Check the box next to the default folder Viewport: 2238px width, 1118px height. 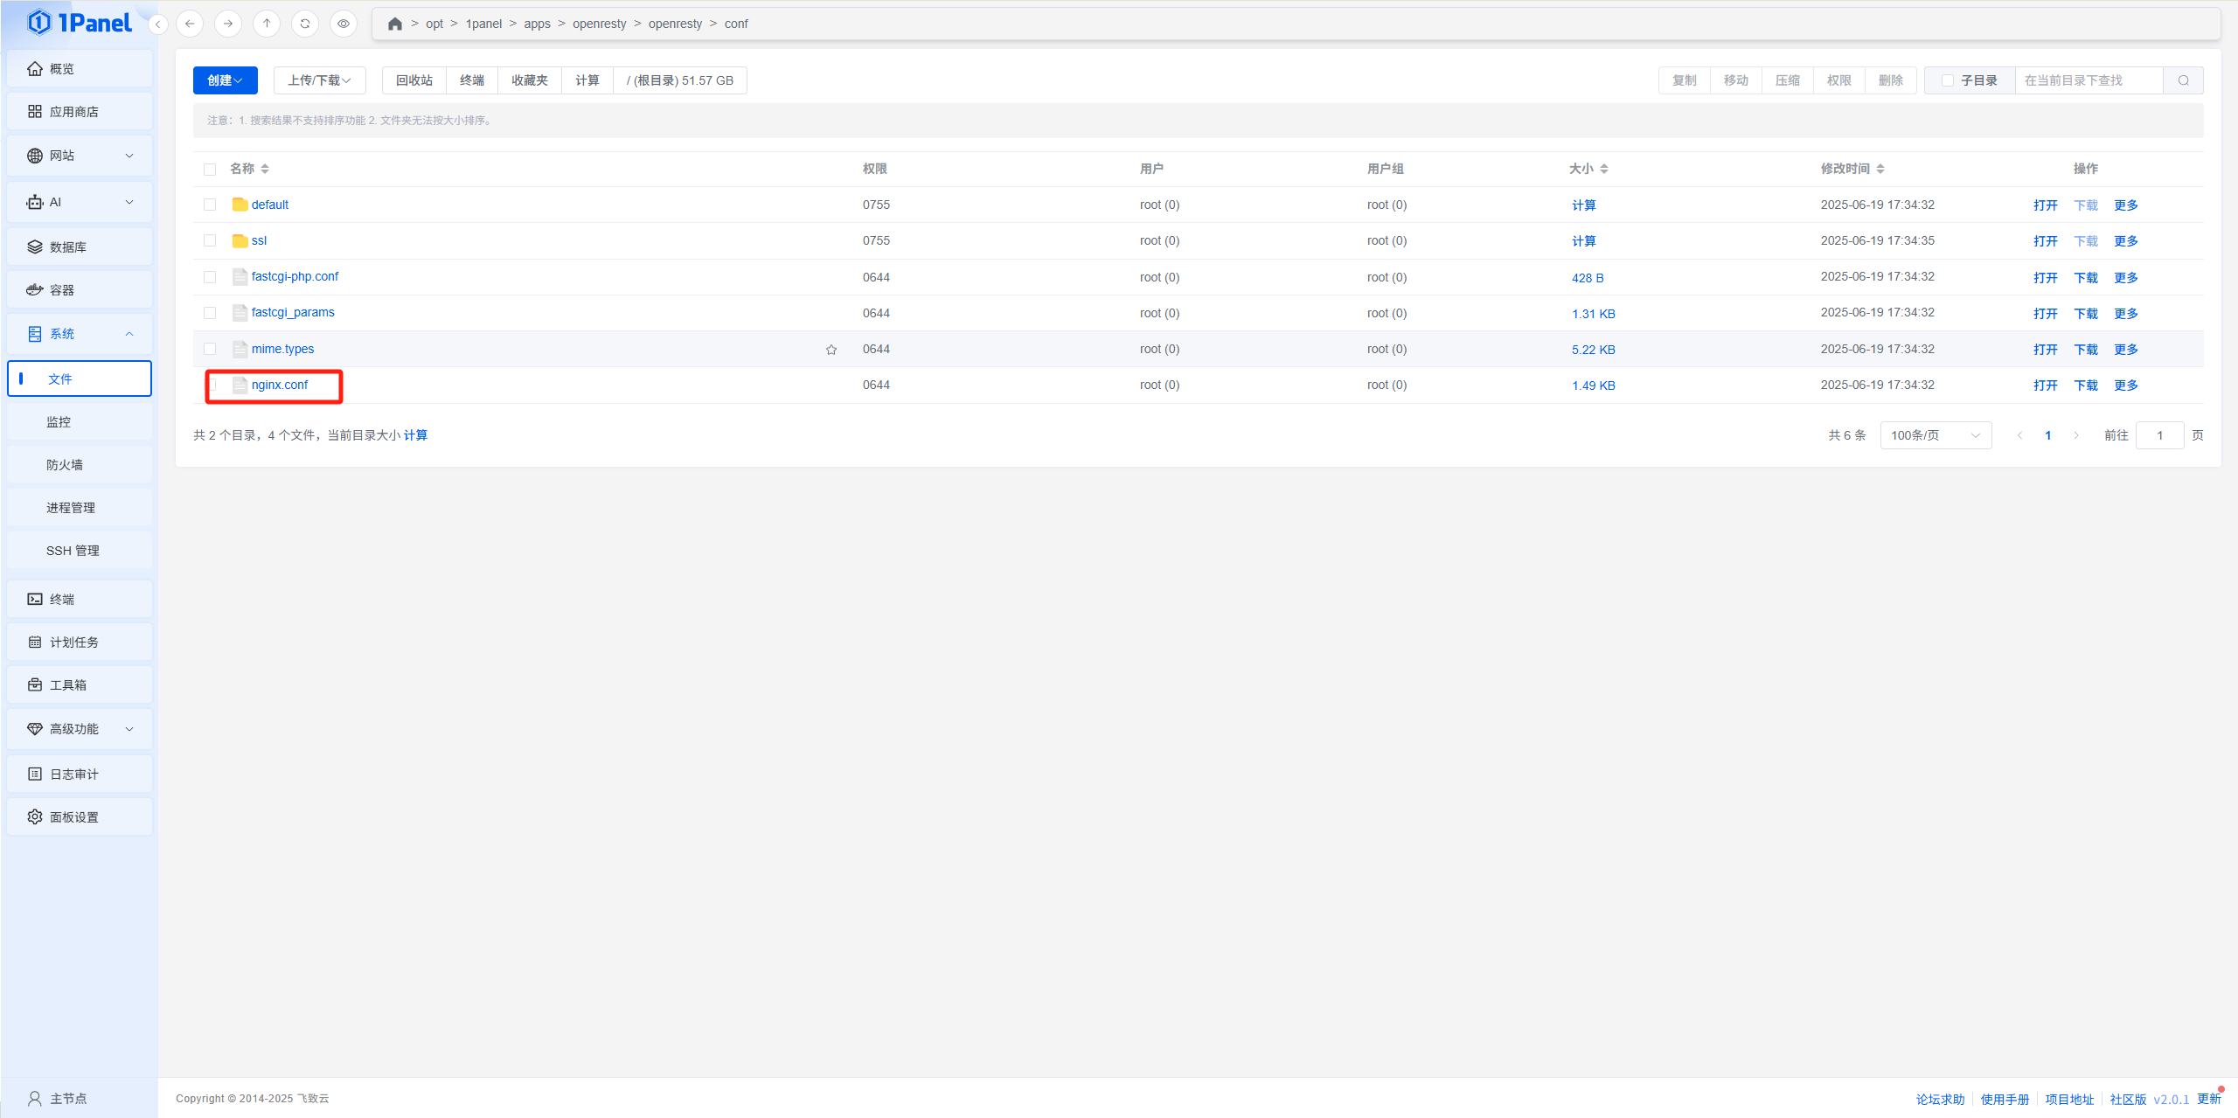[x=210, y=205]
